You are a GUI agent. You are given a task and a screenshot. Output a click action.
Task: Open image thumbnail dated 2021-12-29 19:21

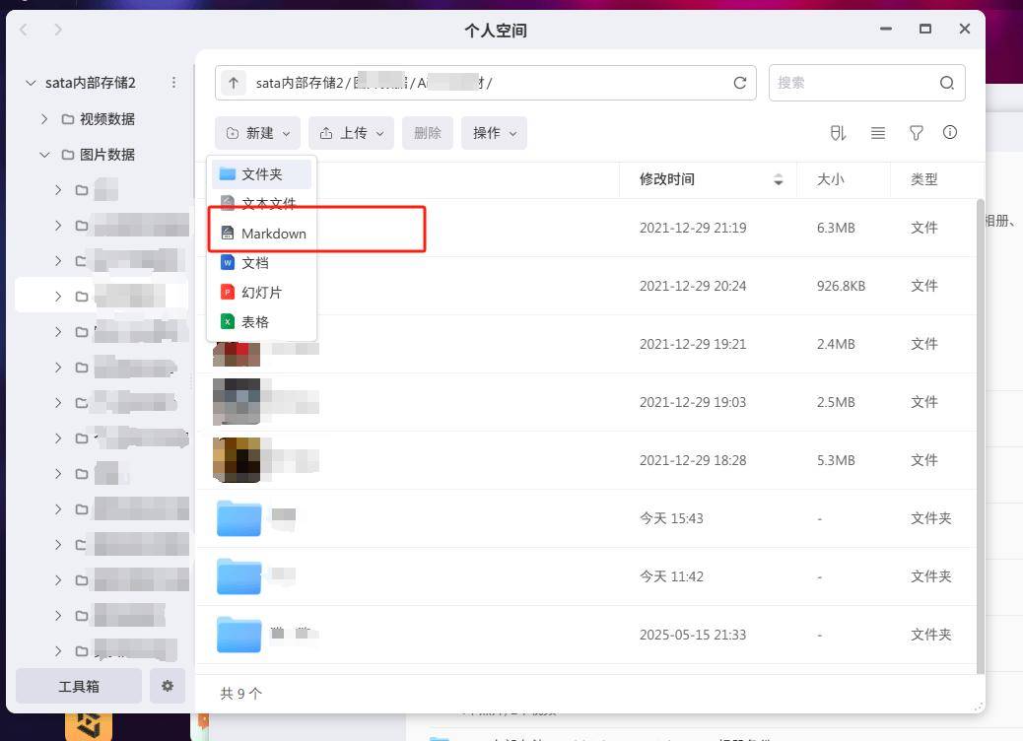click(x=237, y=353)
